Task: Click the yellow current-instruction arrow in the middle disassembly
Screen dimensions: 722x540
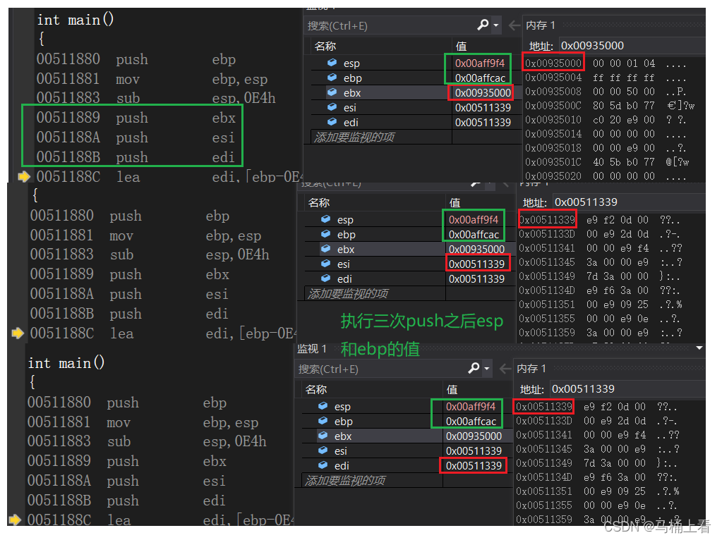Action: (18, 333)
